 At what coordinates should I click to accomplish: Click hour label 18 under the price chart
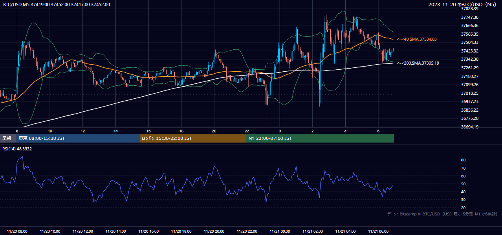tap(181, 131)
